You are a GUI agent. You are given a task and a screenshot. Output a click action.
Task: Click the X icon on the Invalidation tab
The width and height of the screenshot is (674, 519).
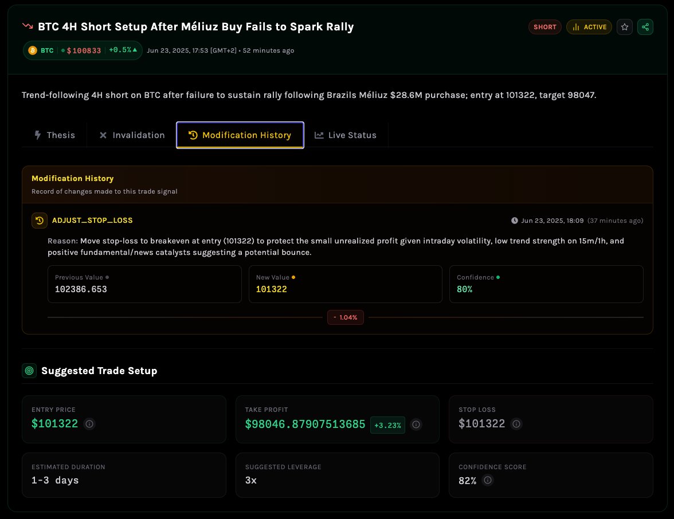(x=103, y=135)
